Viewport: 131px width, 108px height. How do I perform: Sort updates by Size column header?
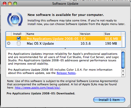point(113,34)
